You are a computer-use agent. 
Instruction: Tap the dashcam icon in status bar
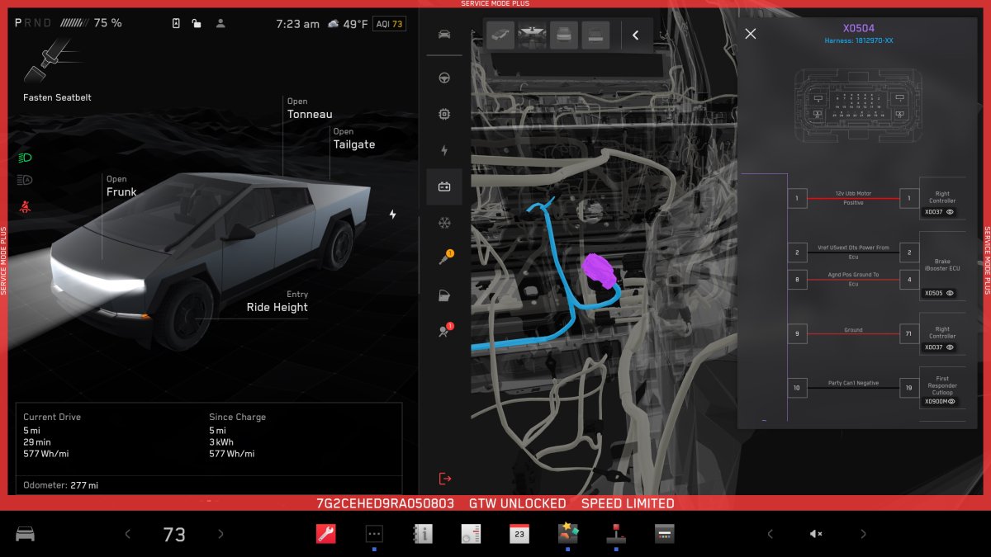click(176, 23)
